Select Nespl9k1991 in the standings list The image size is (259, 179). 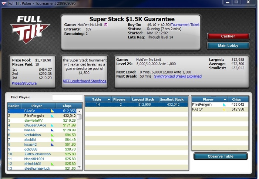click(42, 159)
